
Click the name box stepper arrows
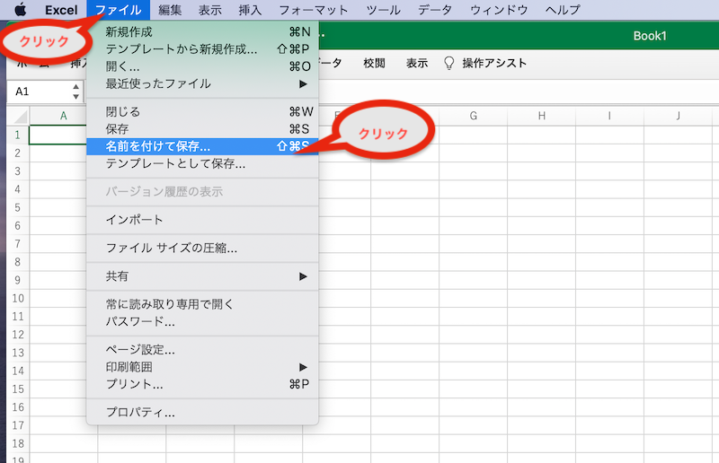tap(76, 92)
